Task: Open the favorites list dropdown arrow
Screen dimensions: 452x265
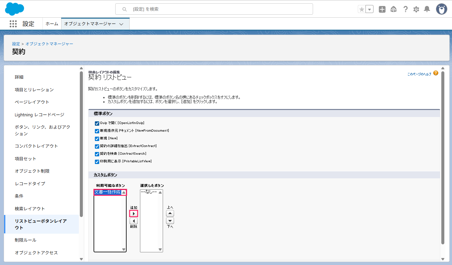Action: coord(369,9)
